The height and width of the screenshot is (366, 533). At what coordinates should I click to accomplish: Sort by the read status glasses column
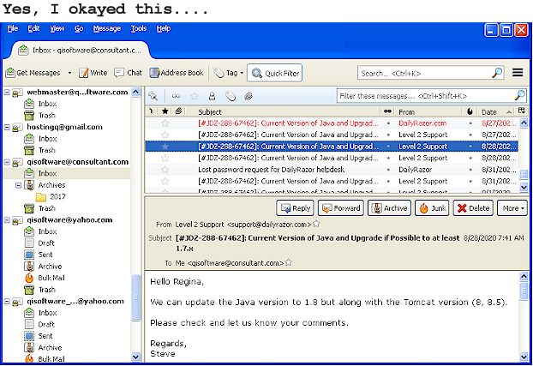tap(387, 111)
